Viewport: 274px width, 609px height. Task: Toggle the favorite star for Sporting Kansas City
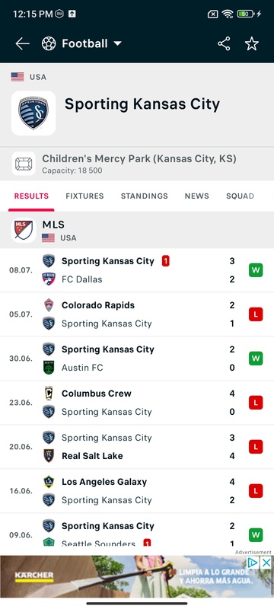coord(251,44)
